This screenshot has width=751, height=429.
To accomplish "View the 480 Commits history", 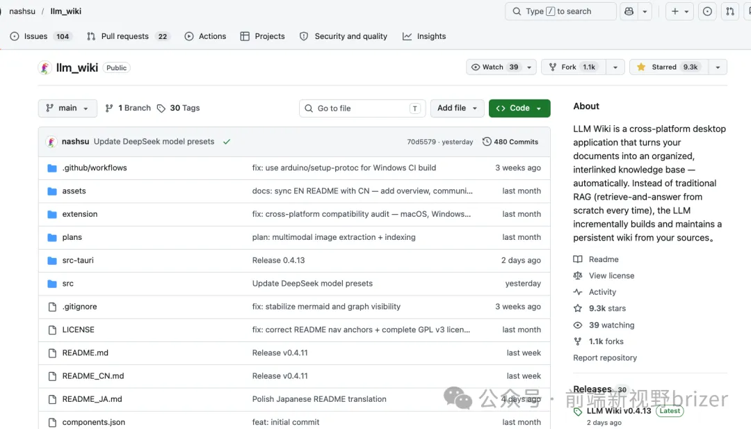I will (x=510, y=142).
